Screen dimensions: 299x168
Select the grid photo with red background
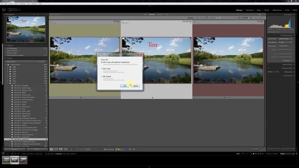(228, 59)
